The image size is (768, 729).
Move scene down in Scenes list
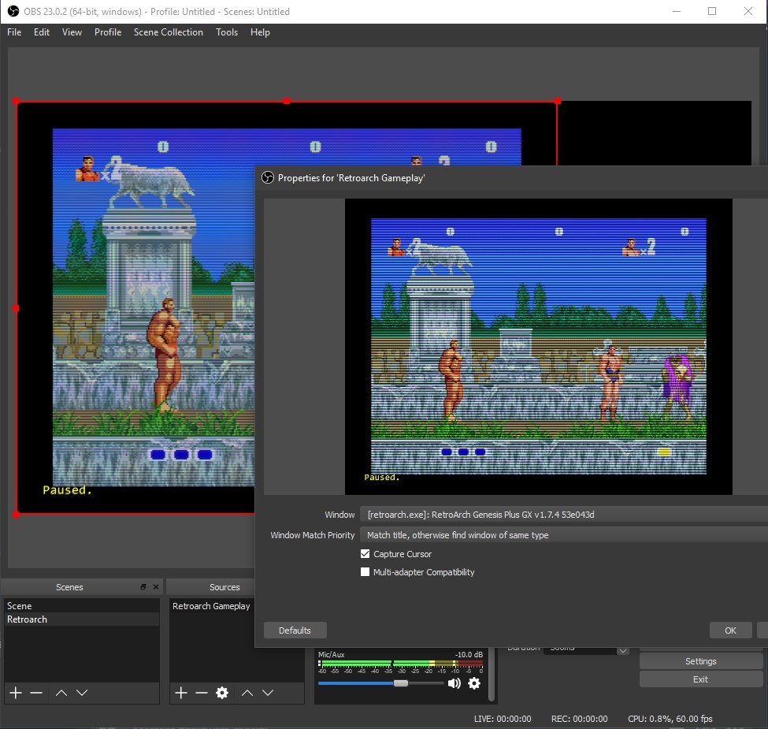point(82,693)
